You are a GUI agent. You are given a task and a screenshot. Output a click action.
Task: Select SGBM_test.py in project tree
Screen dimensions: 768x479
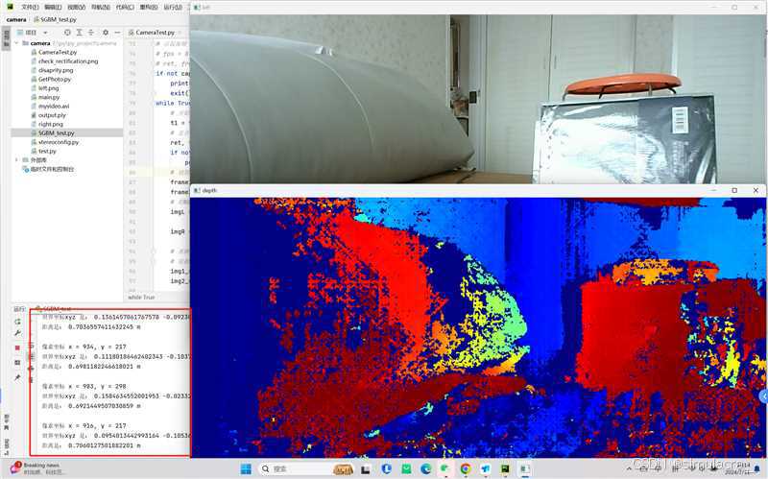(56, 132)
